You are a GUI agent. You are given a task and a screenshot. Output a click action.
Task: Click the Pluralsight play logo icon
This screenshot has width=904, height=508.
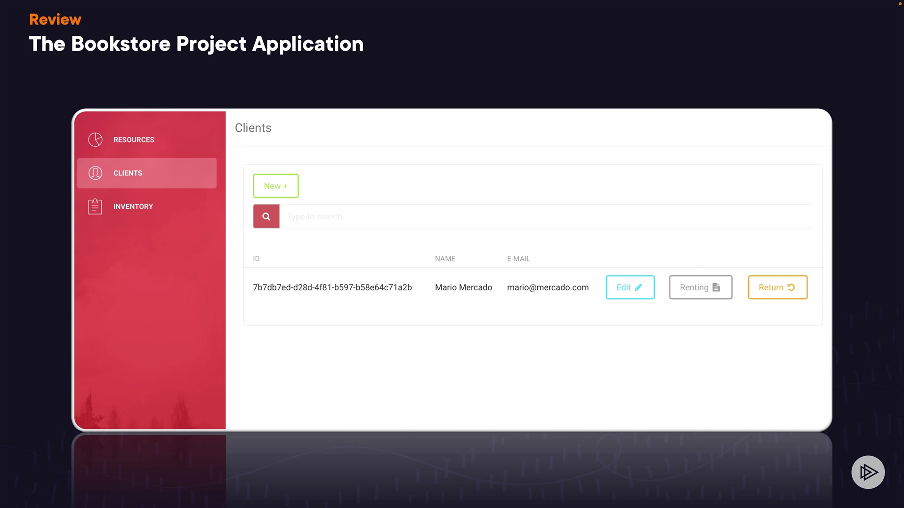(x=868, y=472)
